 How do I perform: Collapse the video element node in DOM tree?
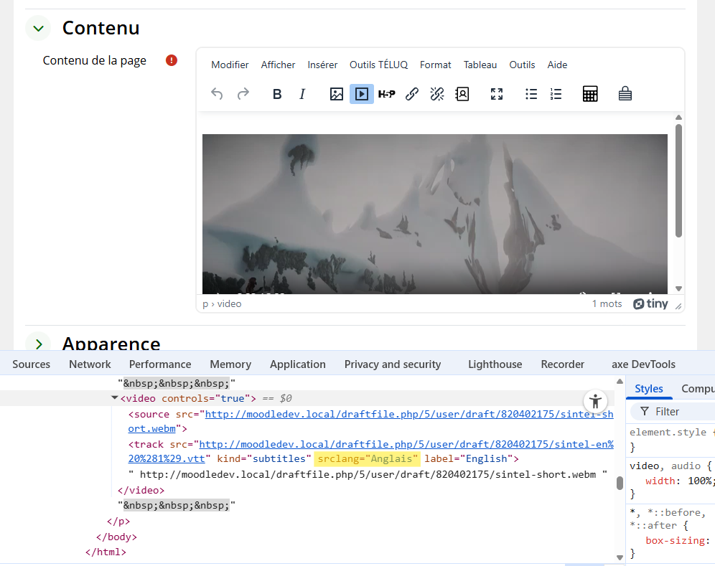114,398
